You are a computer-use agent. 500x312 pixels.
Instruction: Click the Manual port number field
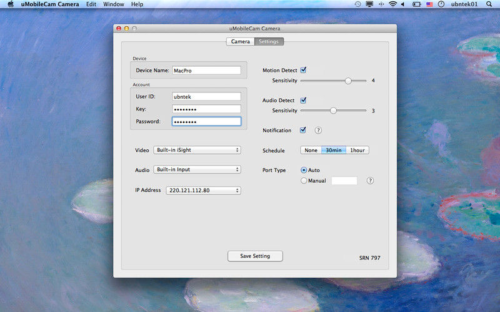[344, 181]
